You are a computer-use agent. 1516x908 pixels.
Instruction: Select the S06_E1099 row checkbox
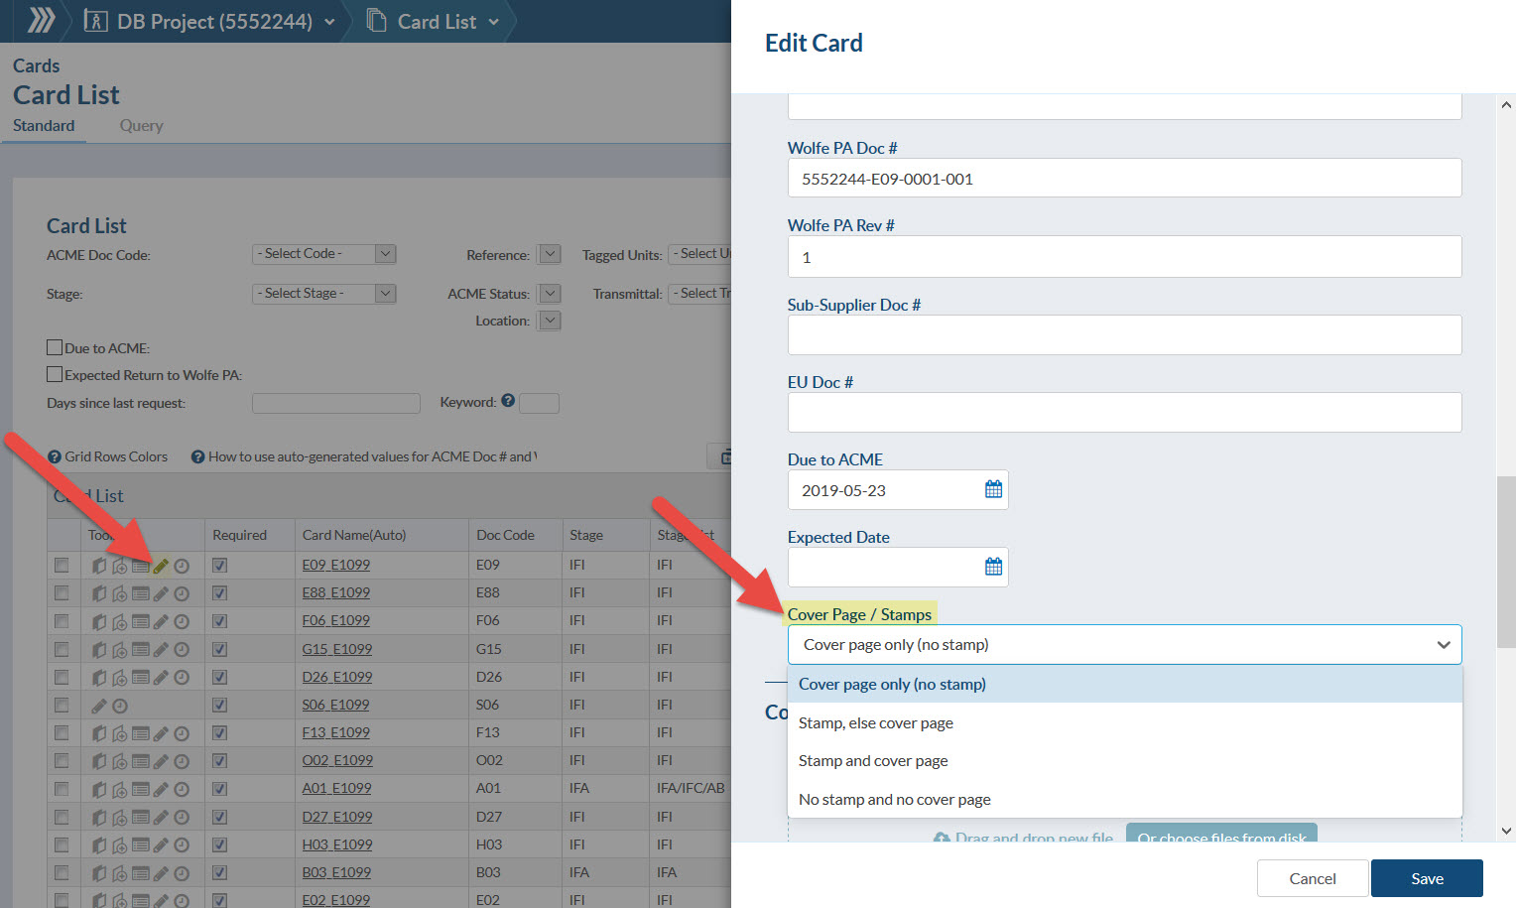click(x=62, y=705)
